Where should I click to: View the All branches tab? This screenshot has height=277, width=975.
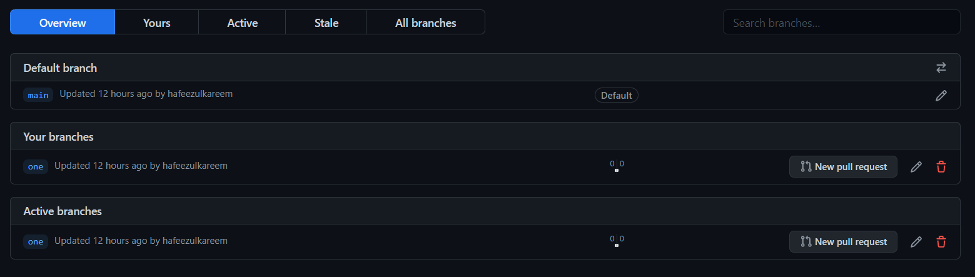coord(425,23)
